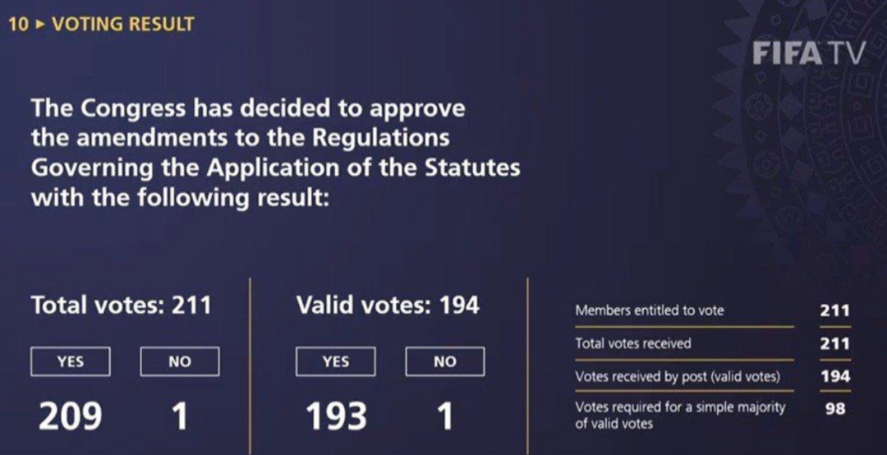Select the 193 valid yes count

point(336,416)
